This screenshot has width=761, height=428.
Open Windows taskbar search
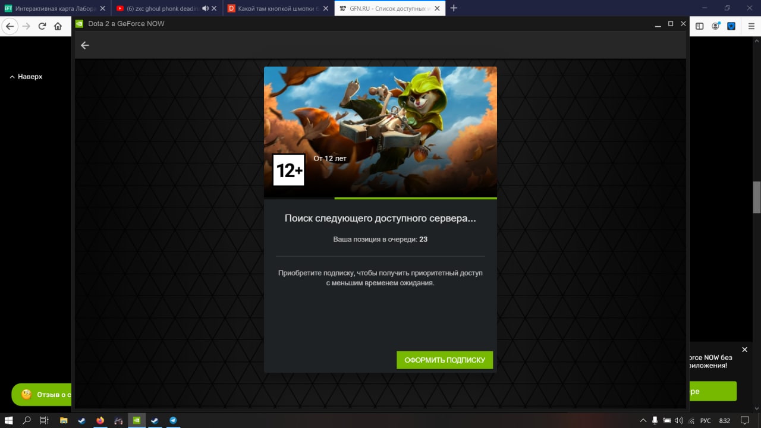click(27, 420)
